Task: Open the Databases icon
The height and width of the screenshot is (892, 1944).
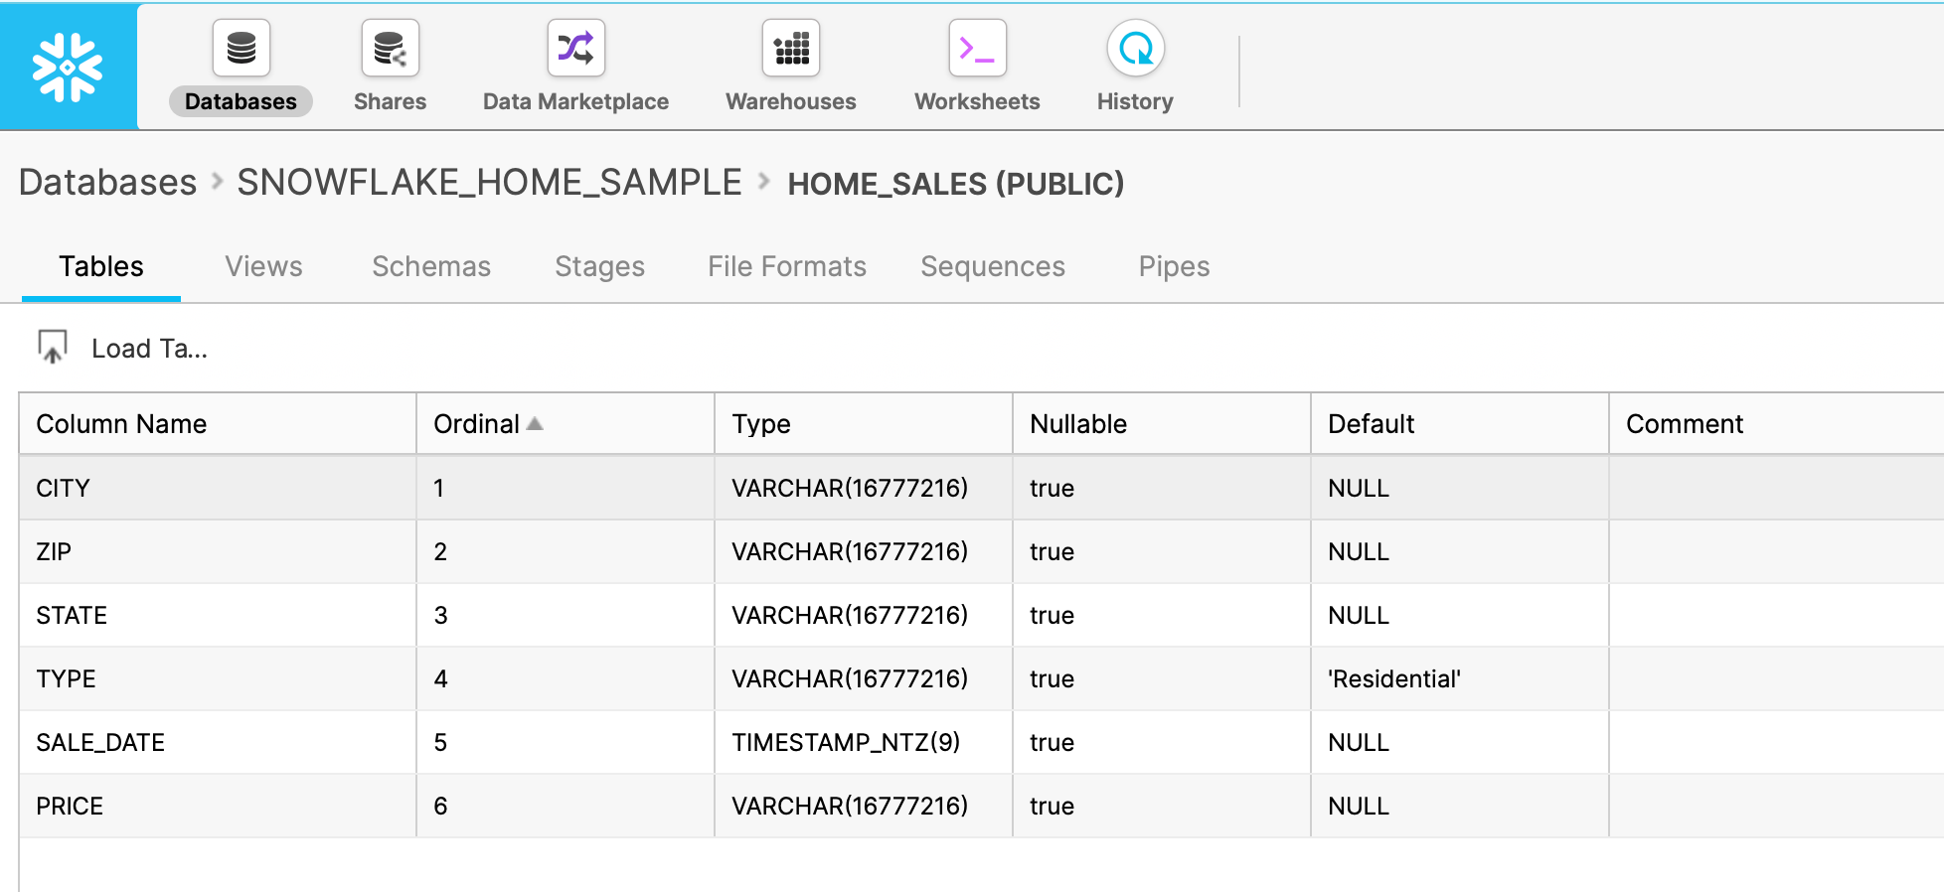Action: coord(242,48)
